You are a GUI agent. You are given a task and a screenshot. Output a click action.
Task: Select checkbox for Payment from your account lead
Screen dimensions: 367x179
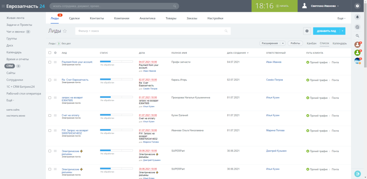pos(49,62)
